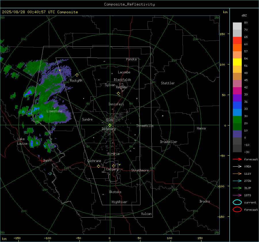Click the yellow diamond marker above Calgary
259x242 pixels.
click(x=114, y=166)
